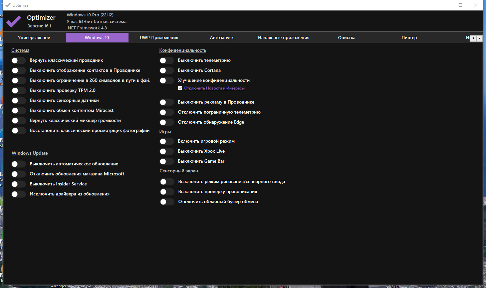The image size is (486, 288).
Task: Switch to UWP Приложения tab
Action: tap(159, 38)
